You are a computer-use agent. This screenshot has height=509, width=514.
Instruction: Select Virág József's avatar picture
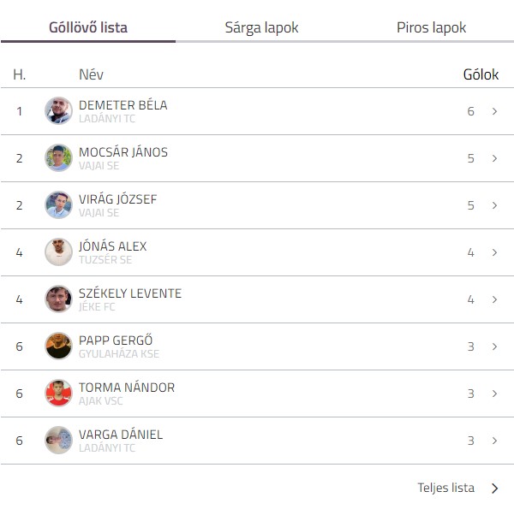58,205
